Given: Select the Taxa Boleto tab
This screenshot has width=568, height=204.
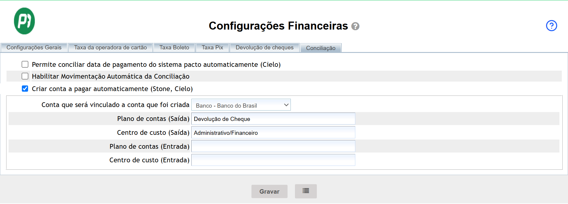Looking at the screenshot, I should coord(174,48).
